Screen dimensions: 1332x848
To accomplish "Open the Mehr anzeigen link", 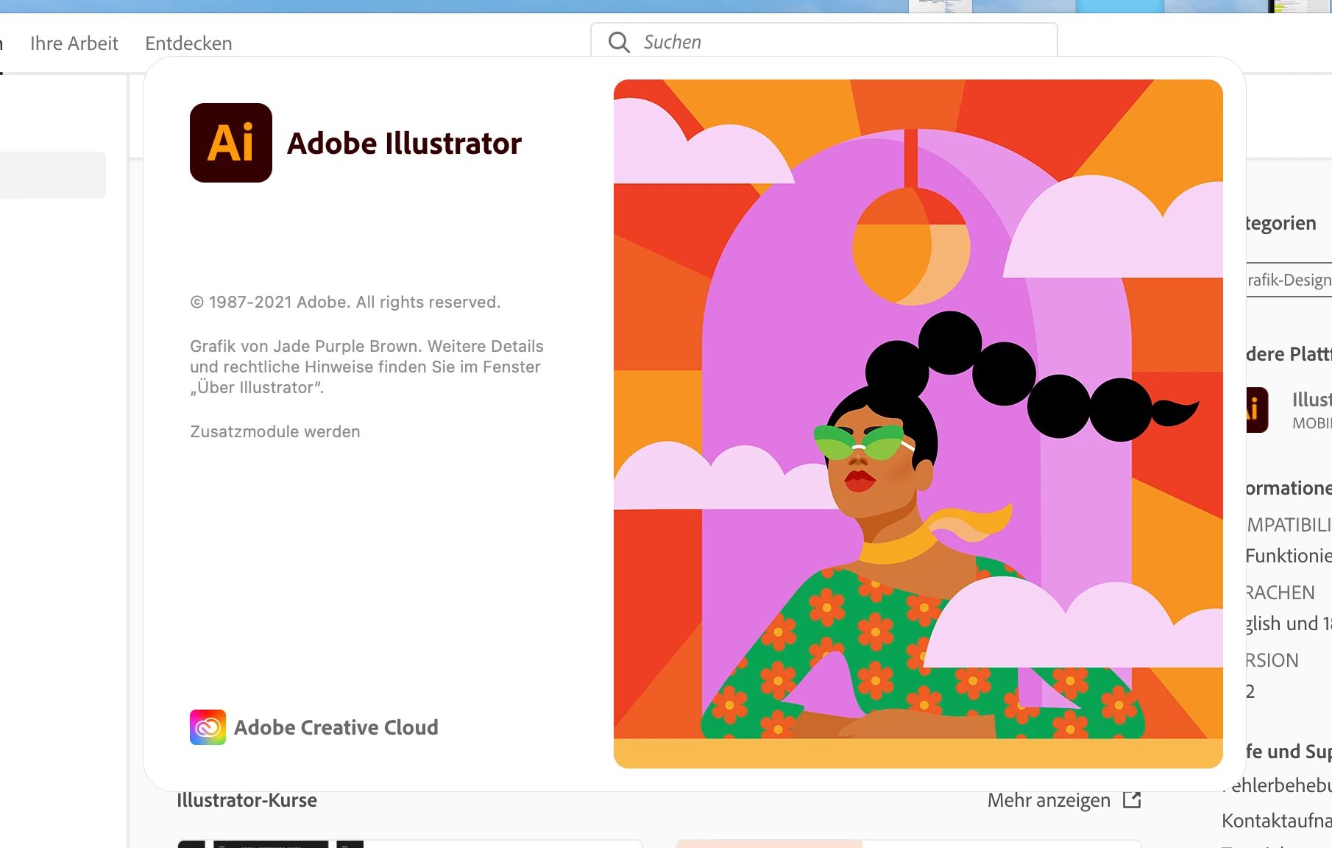I will tap(1049, 800).
